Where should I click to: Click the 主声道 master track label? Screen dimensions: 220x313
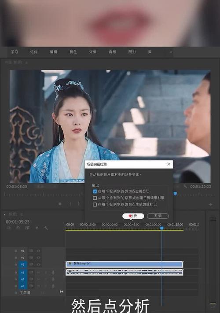click(x=25, y=293)
